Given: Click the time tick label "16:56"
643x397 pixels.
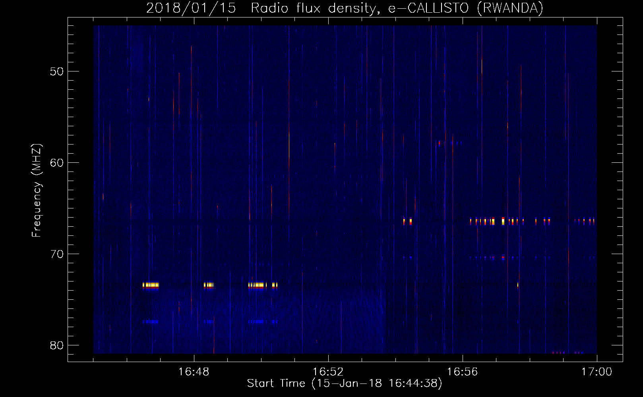Looking at the screenshot, I should tap(462, 372).
